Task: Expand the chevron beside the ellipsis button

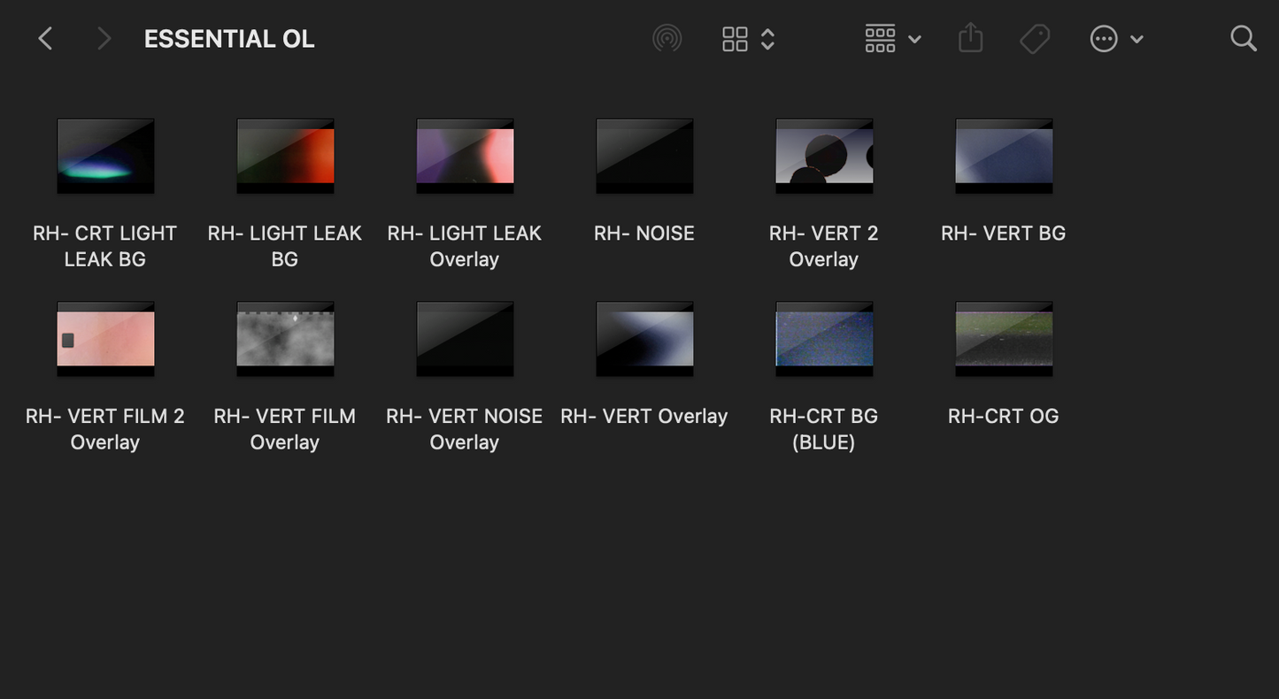Action: pyautogui.click(x=1137, y=39)
